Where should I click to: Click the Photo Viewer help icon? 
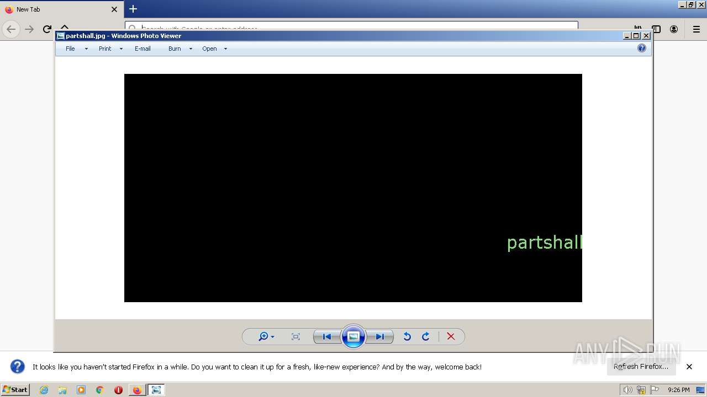click(641, 48)
